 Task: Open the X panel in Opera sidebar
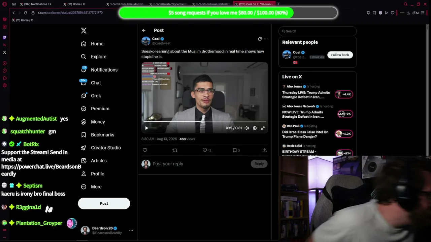pos(4,52)
